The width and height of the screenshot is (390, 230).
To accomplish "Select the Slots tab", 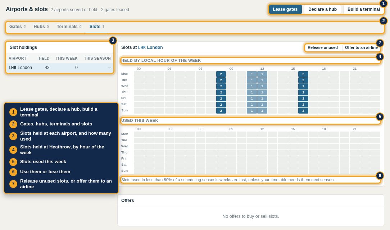I will (97, 27).
